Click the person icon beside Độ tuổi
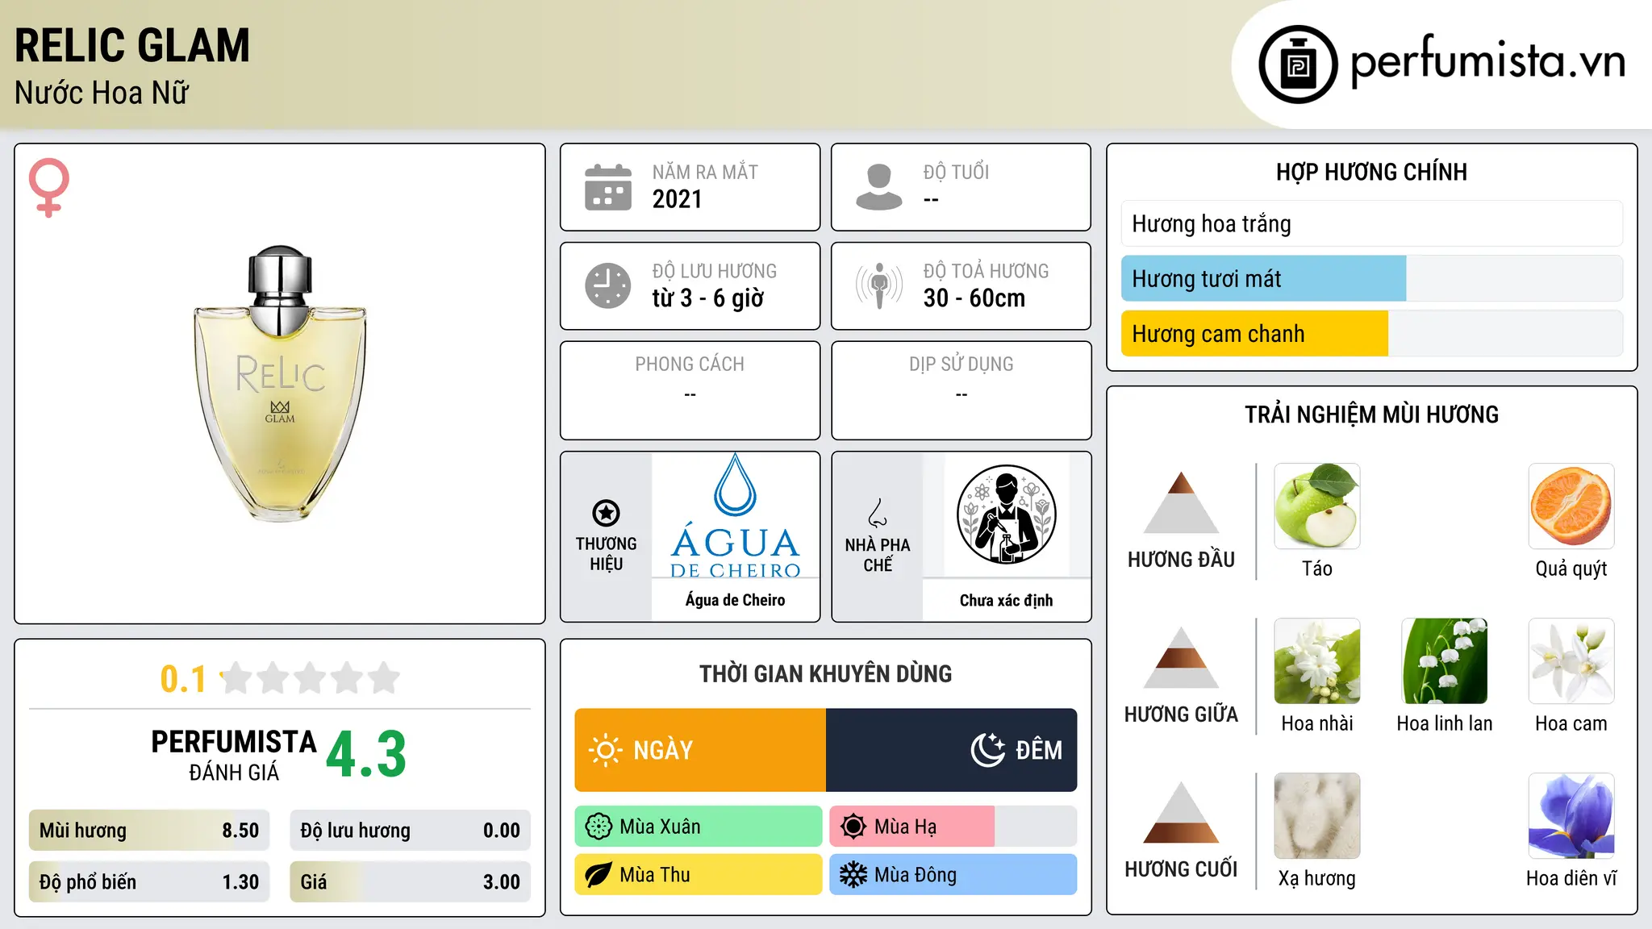 click(879, 187)
